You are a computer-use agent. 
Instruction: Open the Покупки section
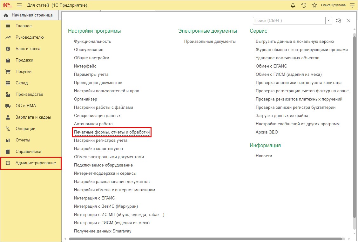[x=23, y=72]
